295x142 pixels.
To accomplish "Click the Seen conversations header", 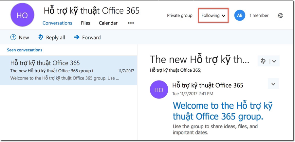I will pyautogui.click(x=25, y=50).
